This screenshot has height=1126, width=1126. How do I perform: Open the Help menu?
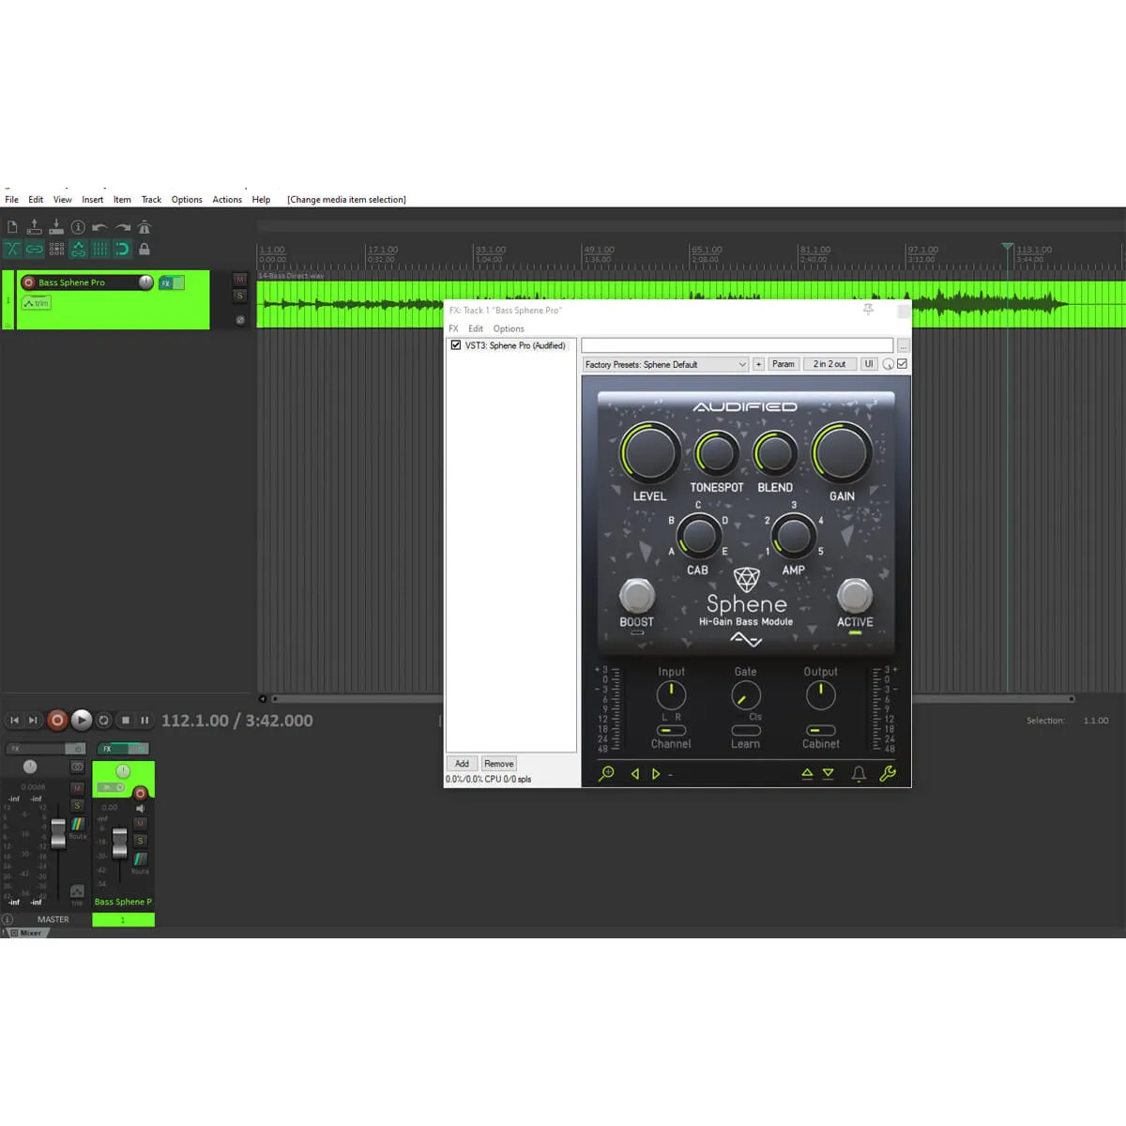[261, 199]
